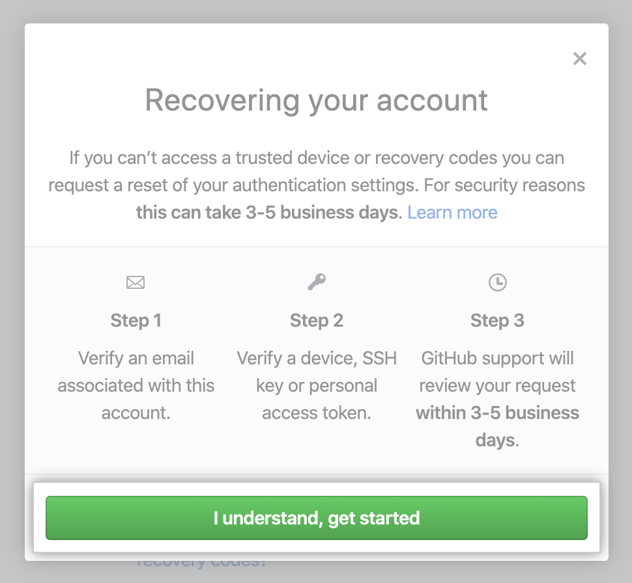Open the Learn more link
632x583 pixels.
click(452, 212)
